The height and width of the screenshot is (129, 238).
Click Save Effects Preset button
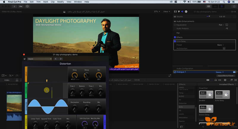tap(226, 75)
